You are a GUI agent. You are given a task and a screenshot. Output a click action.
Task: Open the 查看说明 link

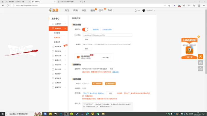pyautogui.click(x=115, y=72)
